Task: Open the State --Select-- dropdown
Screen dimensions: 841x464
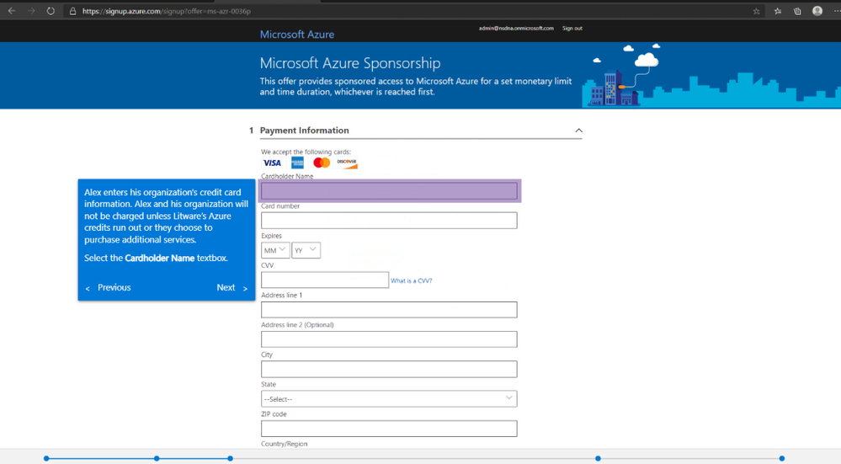Action: coord(389,398)
